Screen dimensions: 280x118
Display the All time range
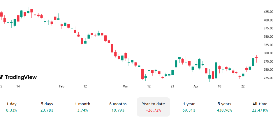(x=260, y=107)
